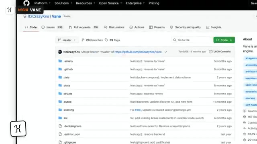
Task: Open commit message 'implement data volume'
Action: [x=161, y=77]
